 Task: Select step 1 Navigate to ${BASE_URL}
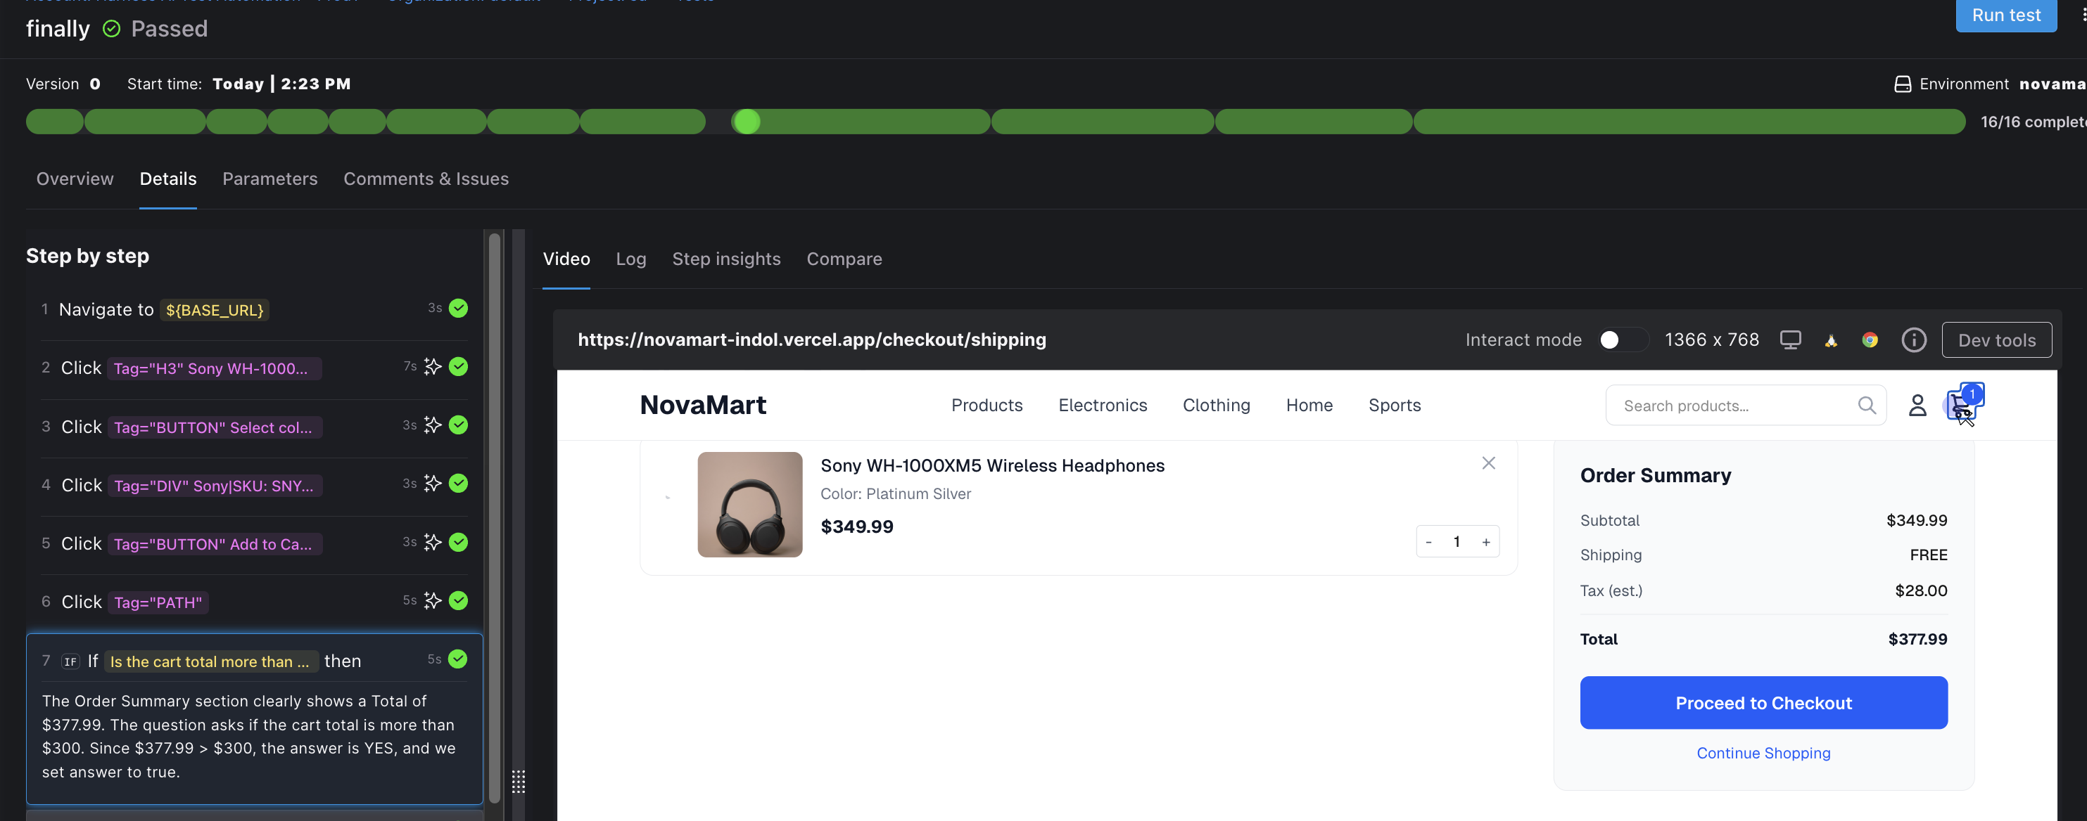[x=255, y=309]
